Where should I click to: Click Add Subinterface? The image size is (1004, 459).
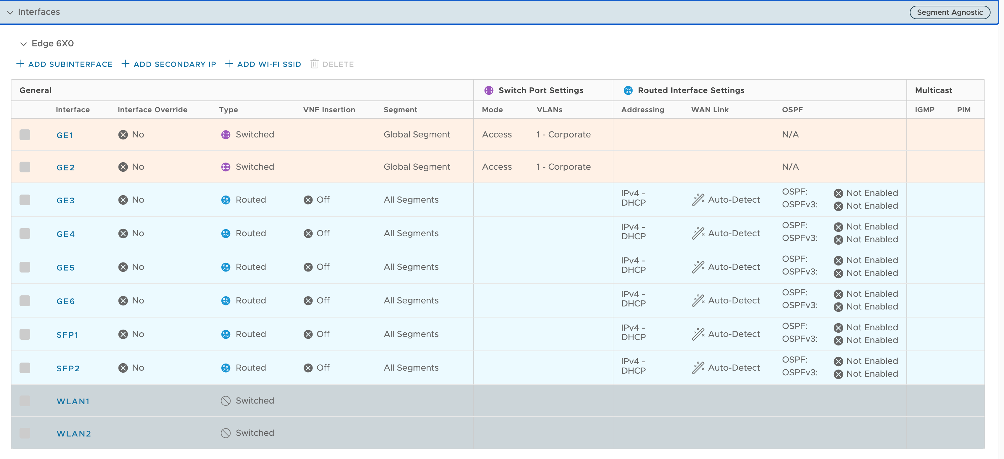tap(64, 64)
